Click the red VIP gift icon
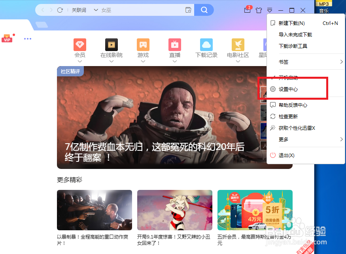 [7, 38]
